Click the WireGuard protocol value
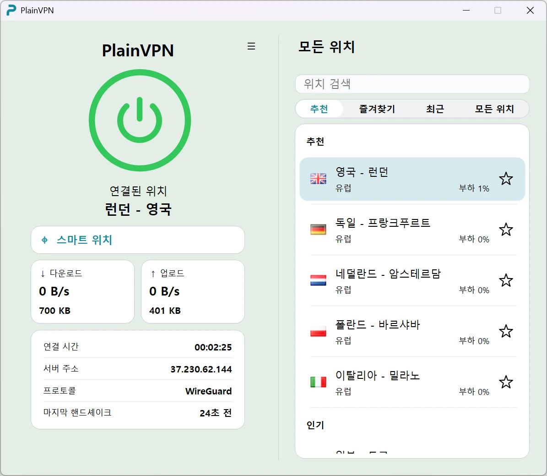 coord(208,391)
